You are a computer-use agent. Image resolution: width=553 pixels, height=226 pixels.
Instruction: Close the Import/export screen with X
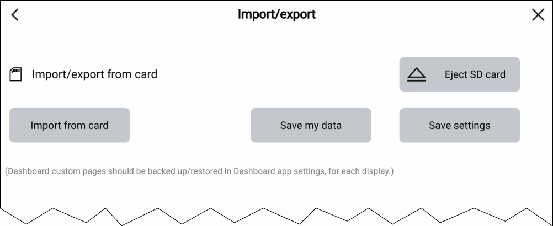click(538, 15)
